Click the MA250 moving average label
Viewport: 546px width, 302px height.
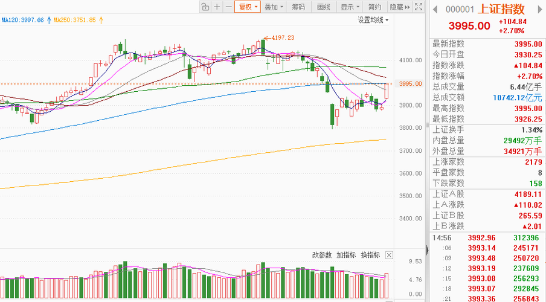(74, 20)
